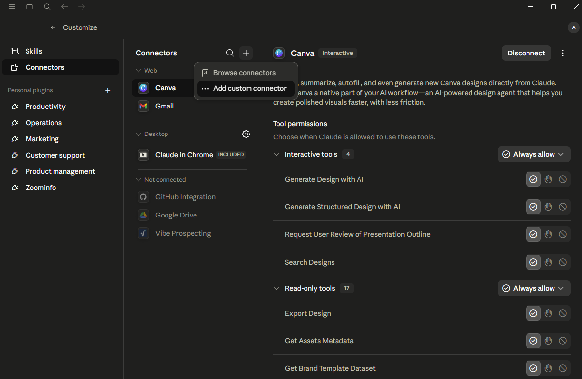
Task: Click the forward navigation arrow
Action: tap(82, 7)
